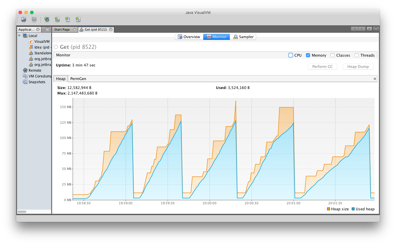Click the Heap Dump button
Image resolution: width=396 pixels, height=245 pixels.
[x=358, y=67]
